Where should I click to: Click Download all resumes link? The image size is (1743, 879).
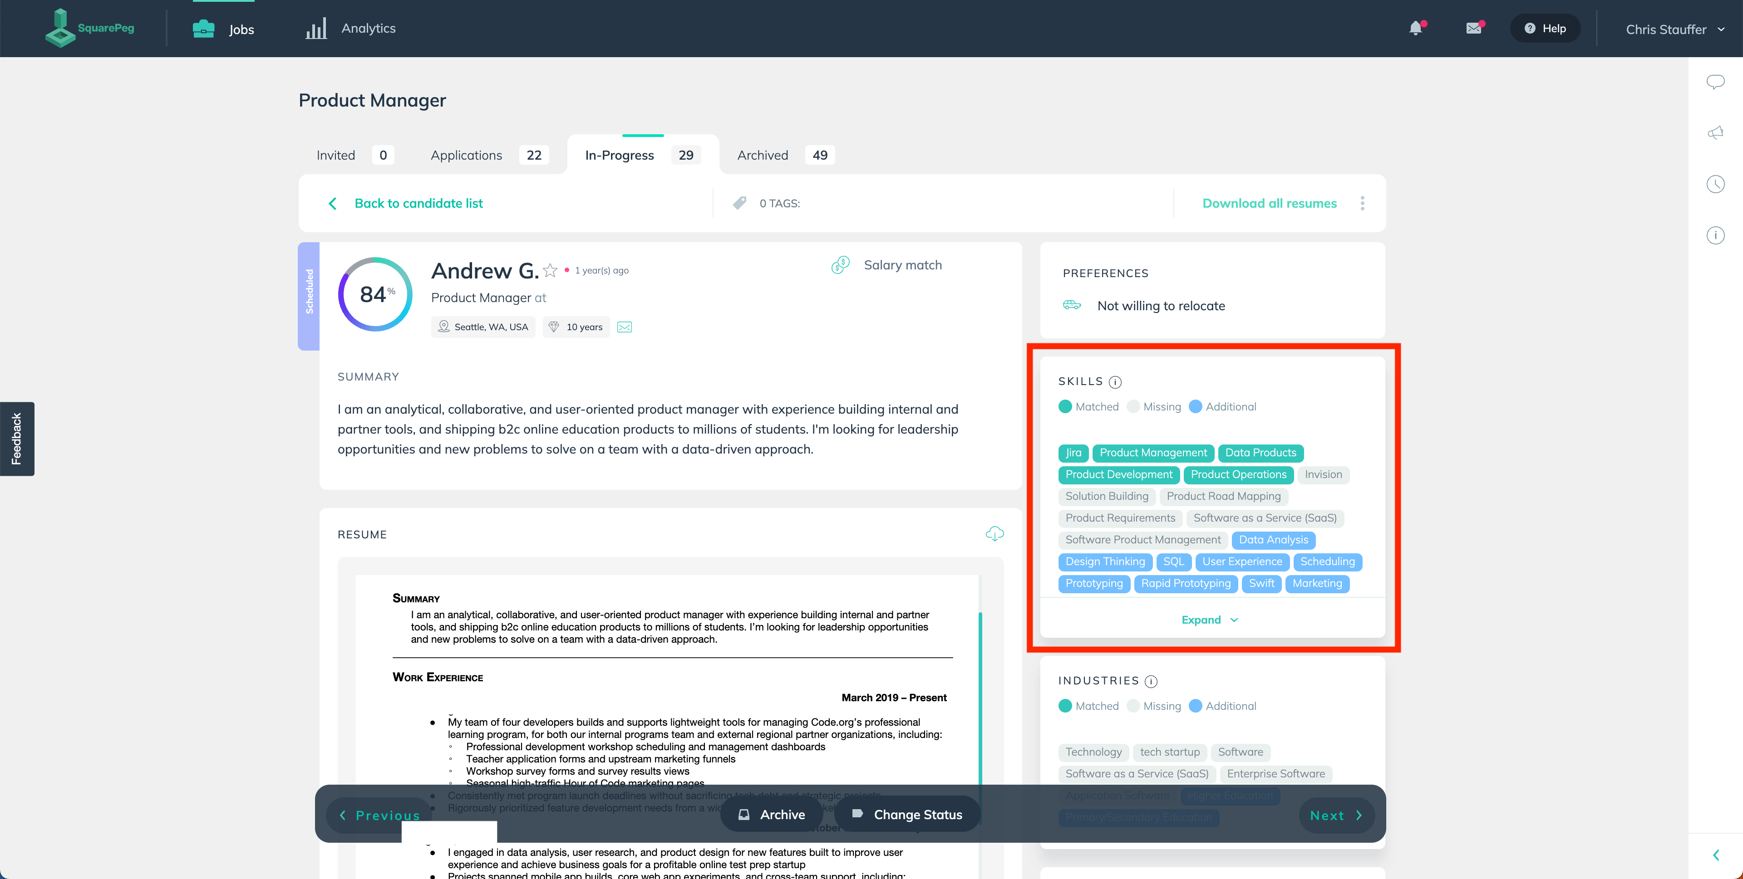(1270, 204)
